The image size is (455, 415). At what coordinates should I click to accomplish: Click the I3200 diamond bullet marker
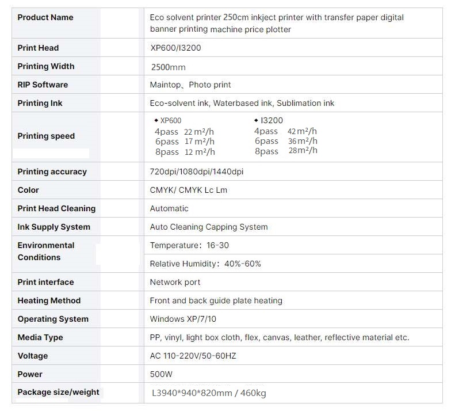coord(255,120)
